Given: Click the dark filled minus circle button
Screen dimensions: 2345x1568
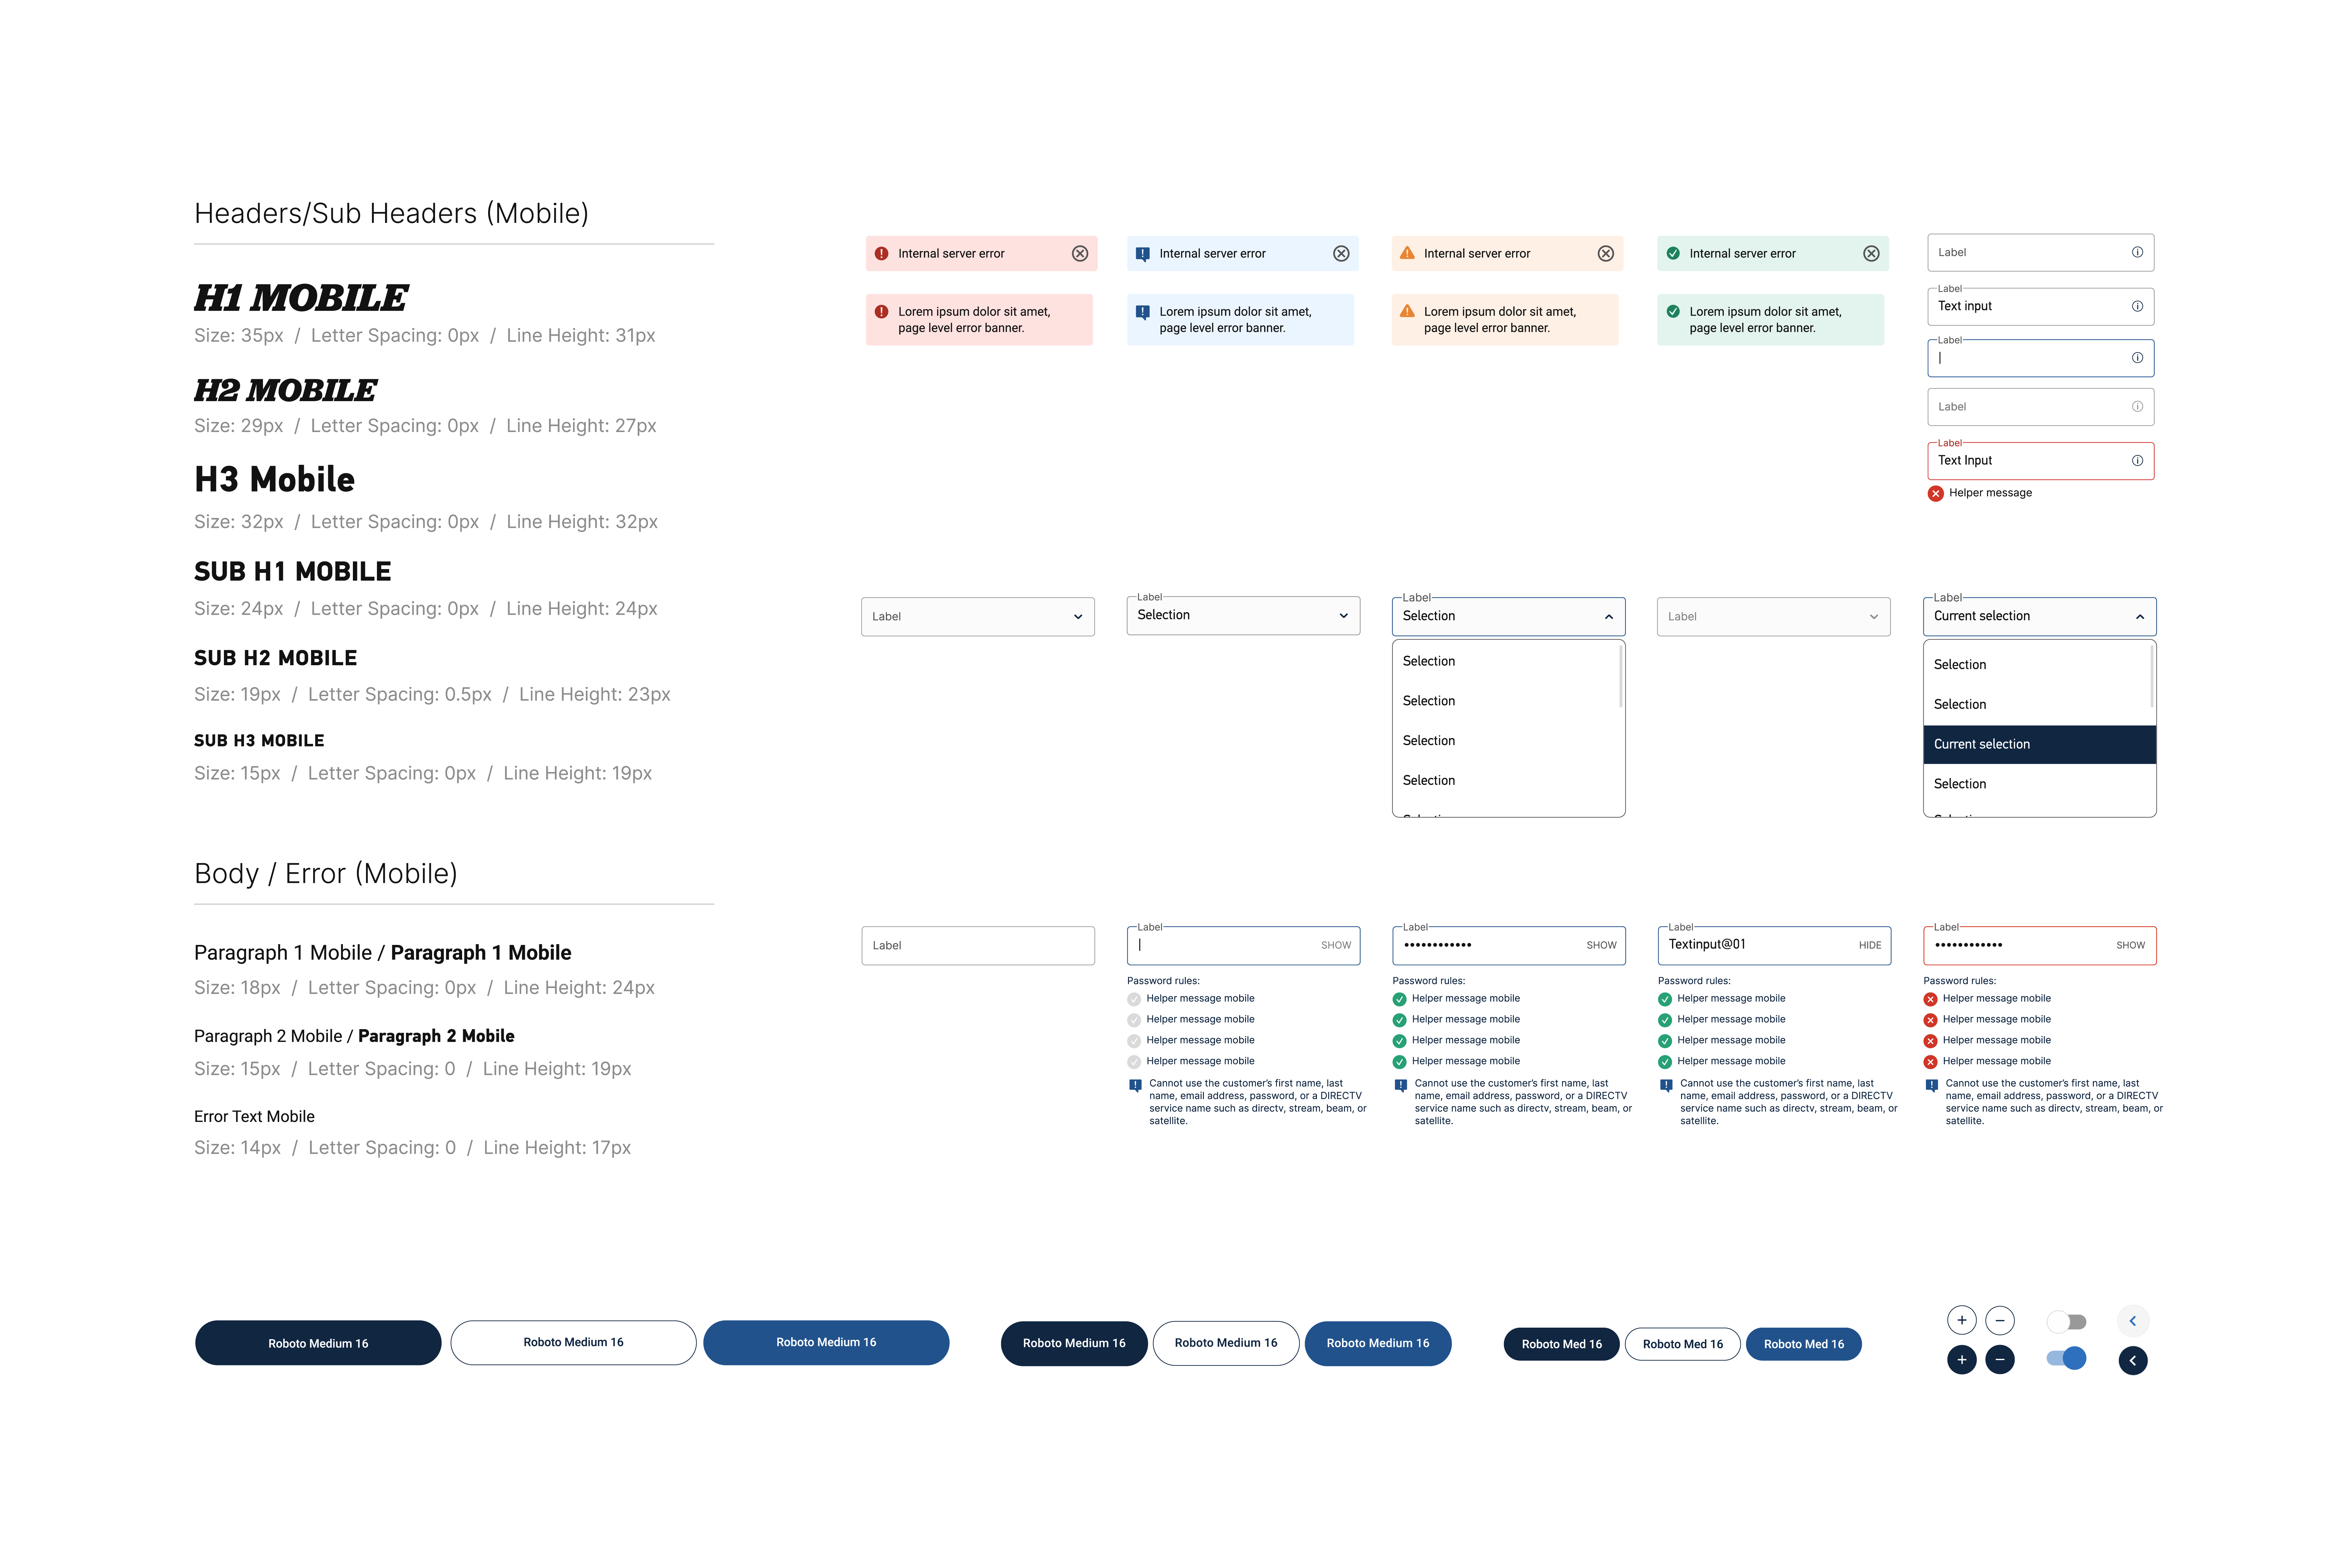Looking at the screenshot, I should (2000, 1360).
